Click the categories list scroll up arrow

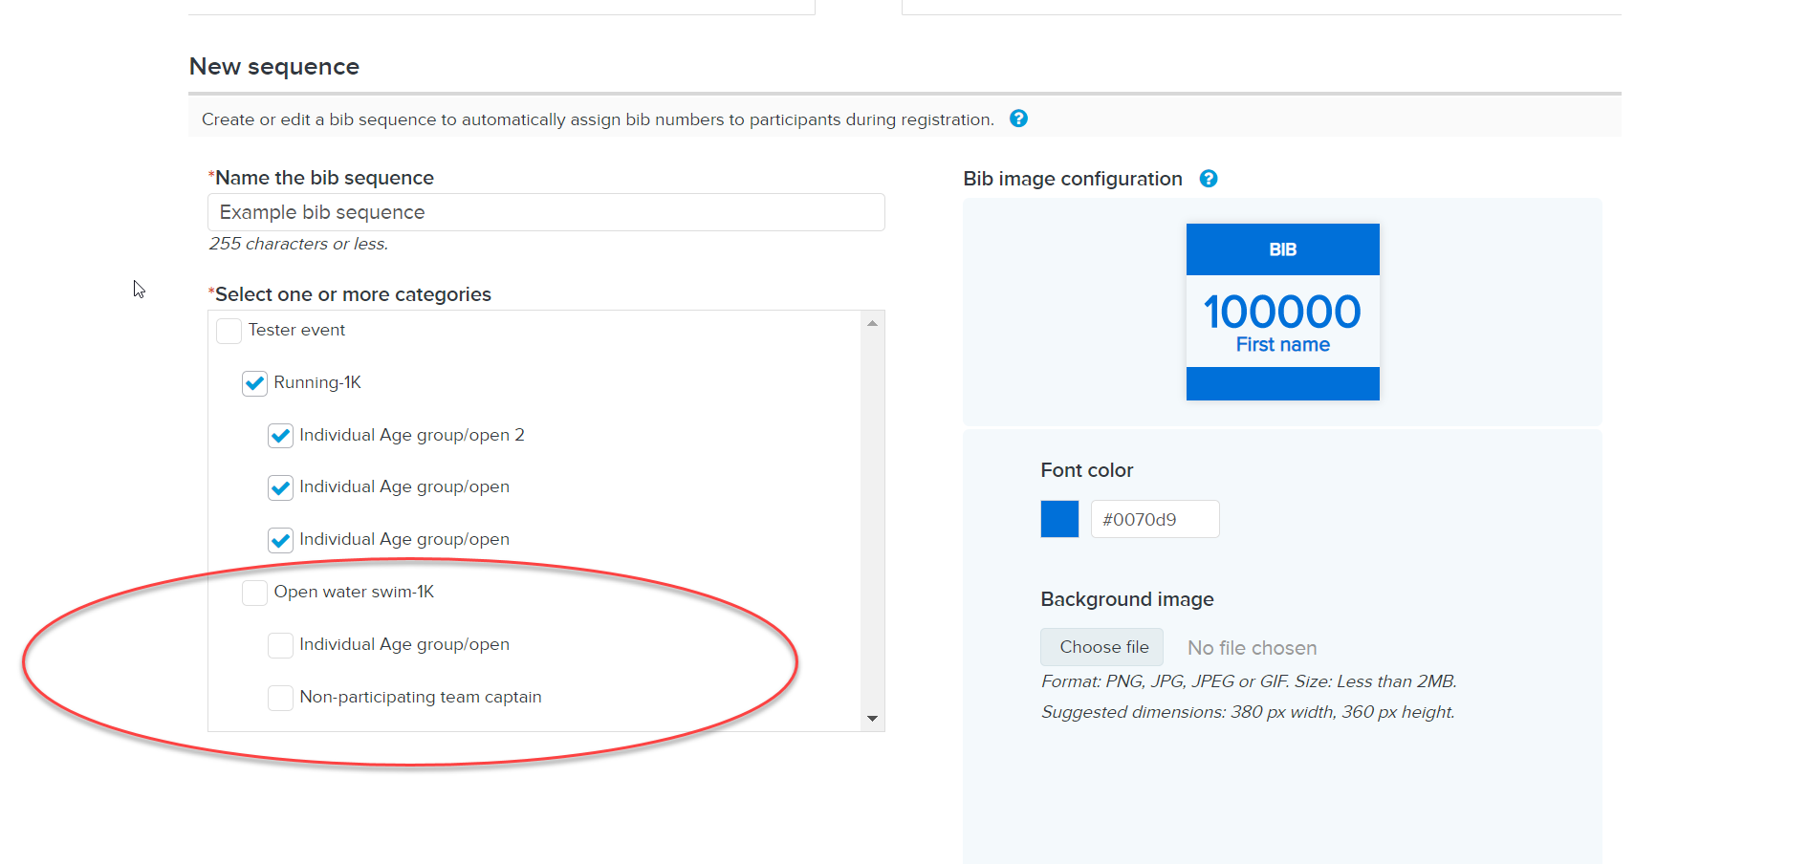pos(872,323)
